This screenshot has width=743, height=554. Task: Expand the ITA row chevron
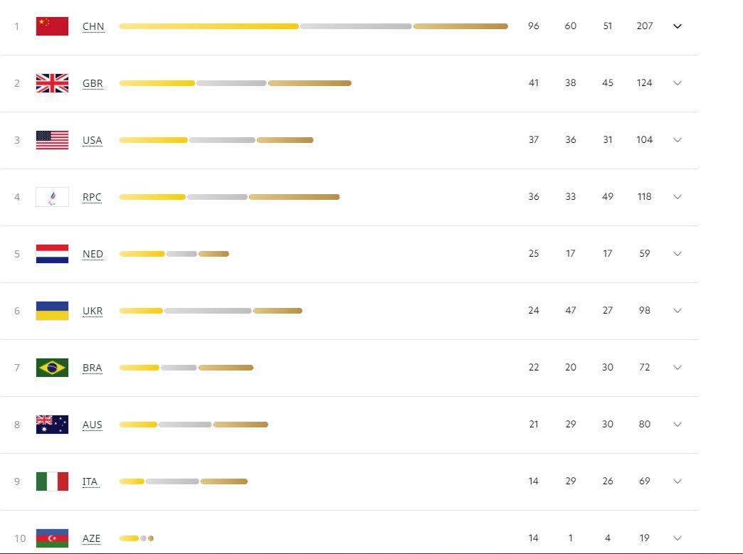point(678,481)
